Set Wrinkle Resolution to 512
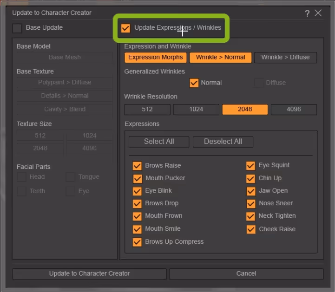The image size is (335, 292). point(147,110)
